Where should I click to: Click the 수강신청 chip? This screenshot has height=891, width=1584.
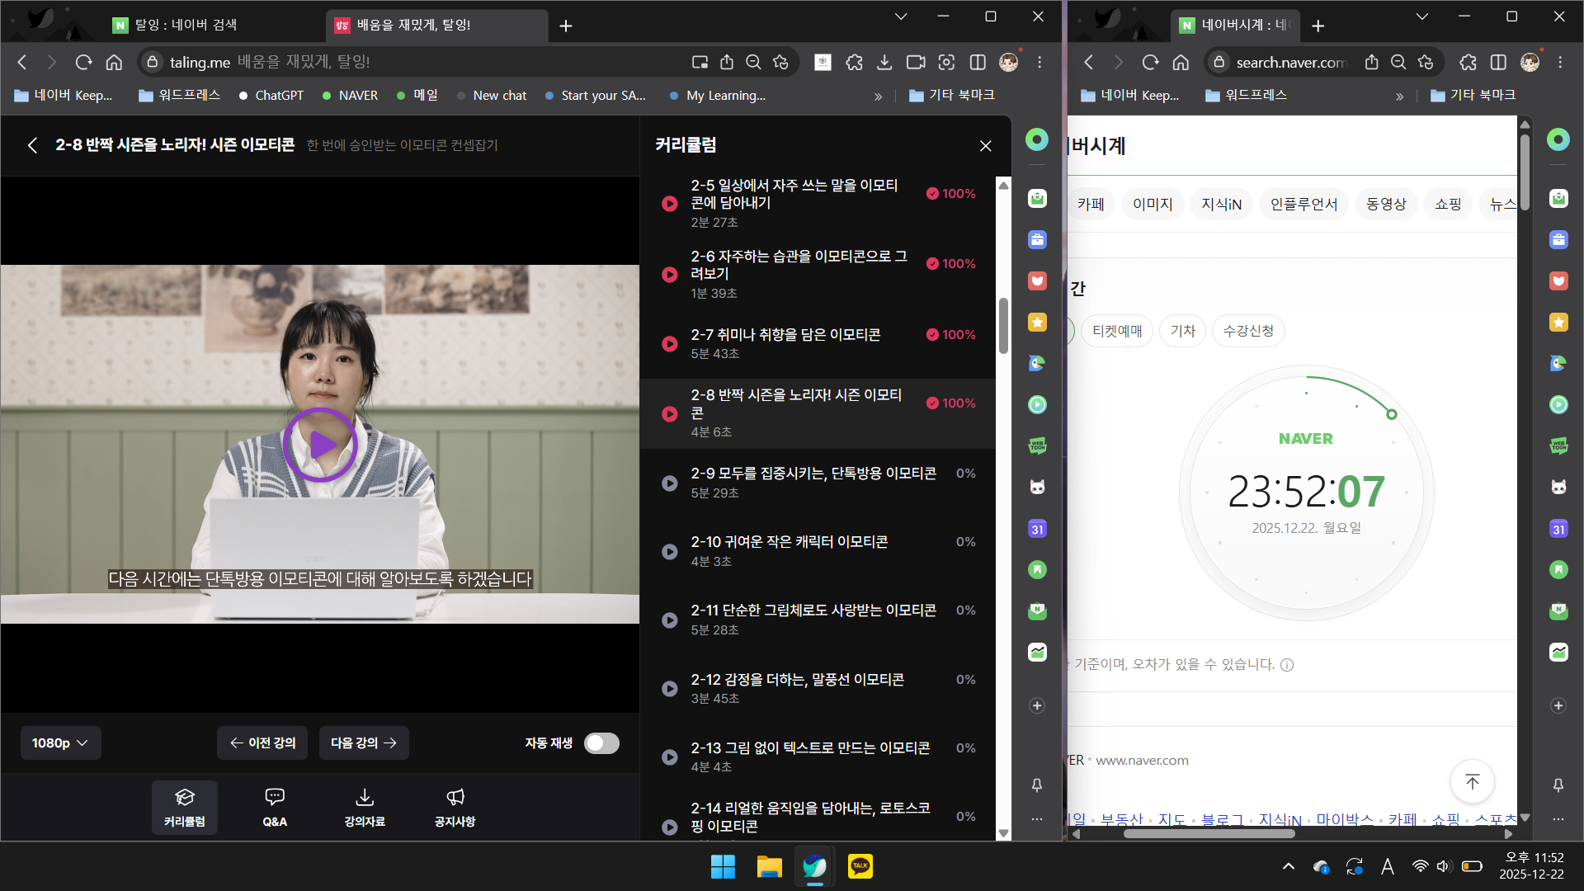point(1247,331)
